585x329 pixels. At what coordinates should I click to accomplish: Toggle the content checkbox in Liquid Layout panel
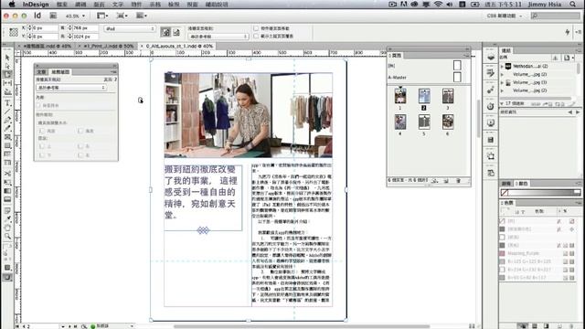click(38, 106)
